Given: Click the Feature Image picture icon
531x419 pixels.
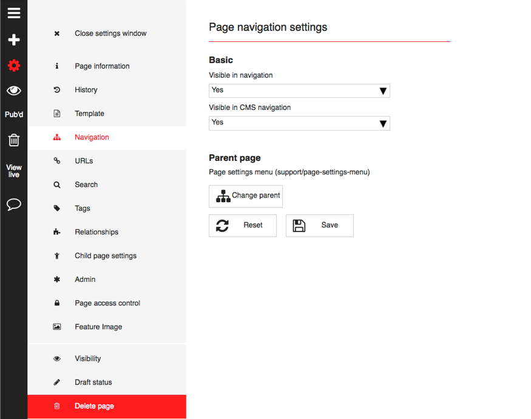Looking at the screenshot, I should [x=57, y=327].
